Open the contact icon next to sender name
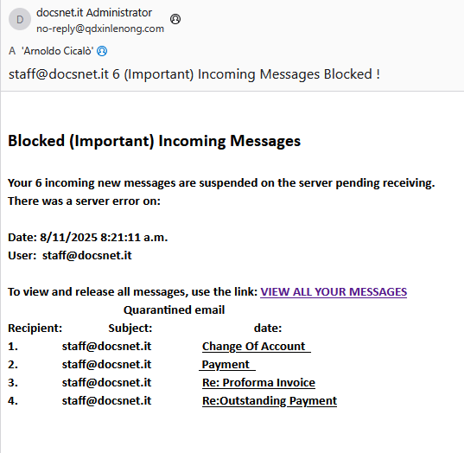The height and width of the screenshot is (453, 464). pos(175,19)
